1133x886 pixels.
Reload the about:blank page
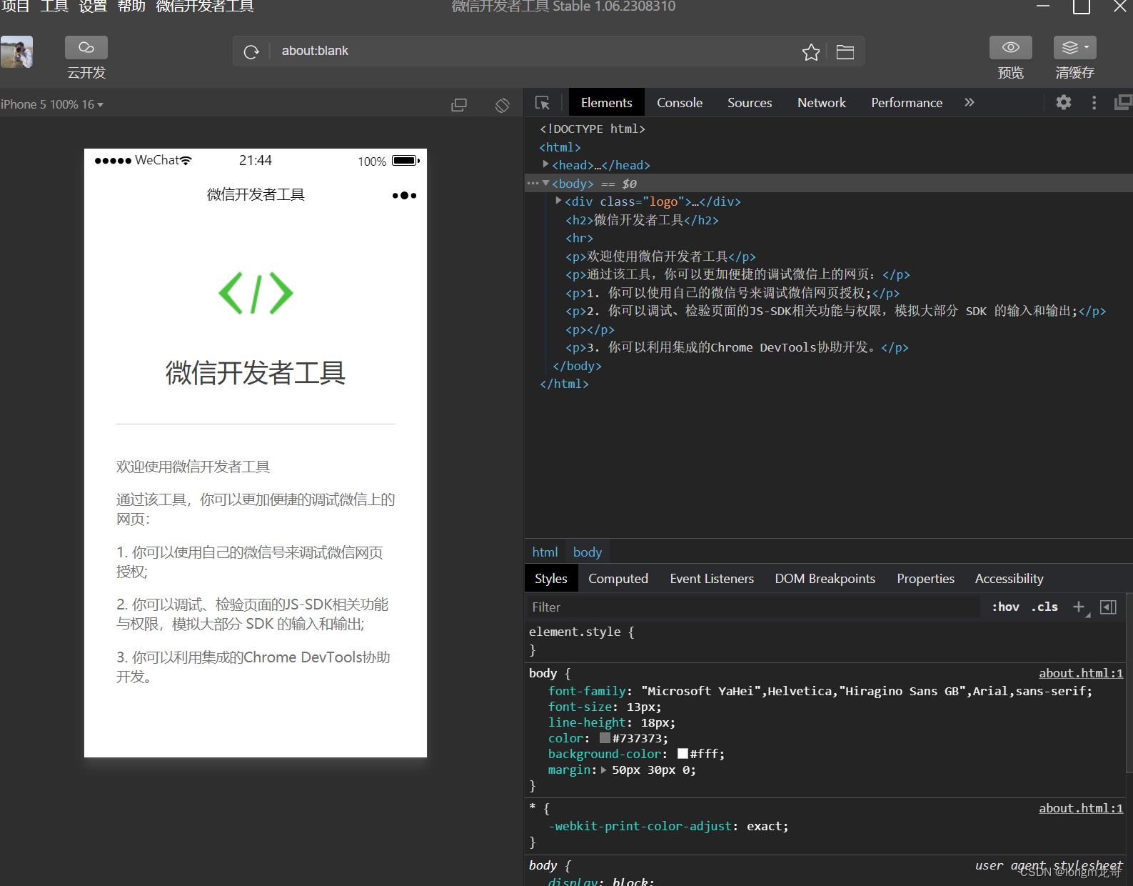[251, 51]
